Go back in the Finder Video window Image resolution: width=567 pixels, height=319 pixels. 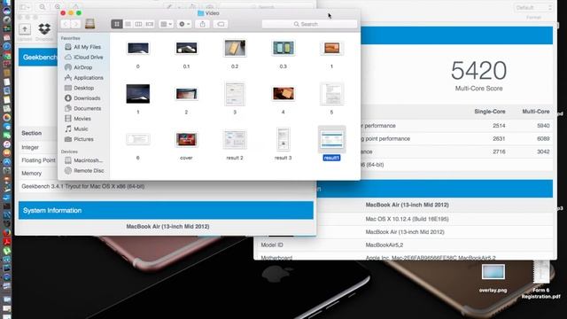66,24
